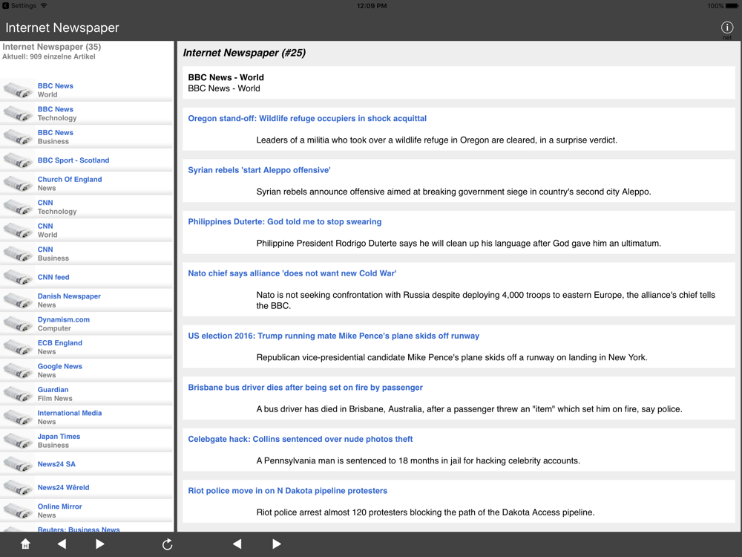Click the newspaper icon next to CNN World
Screen dimensions: 742x557
click(x=18, y=230)
